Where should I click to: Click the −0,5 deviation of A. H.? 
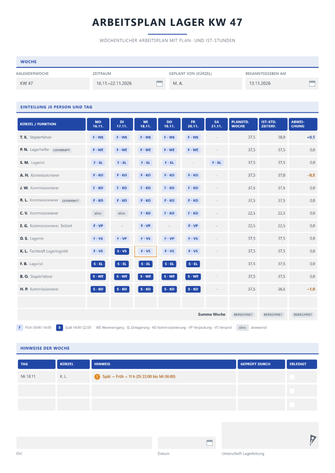(311, 175)
